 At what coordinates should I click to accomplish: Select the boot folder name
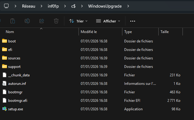coord(12,41)
